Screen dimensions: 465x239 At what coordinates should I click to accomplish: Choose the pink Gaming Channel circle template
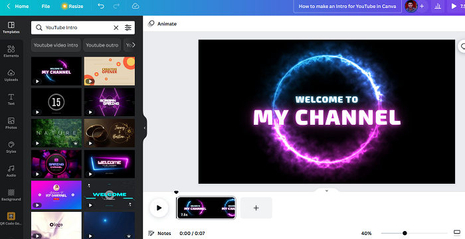coord(56,164)
